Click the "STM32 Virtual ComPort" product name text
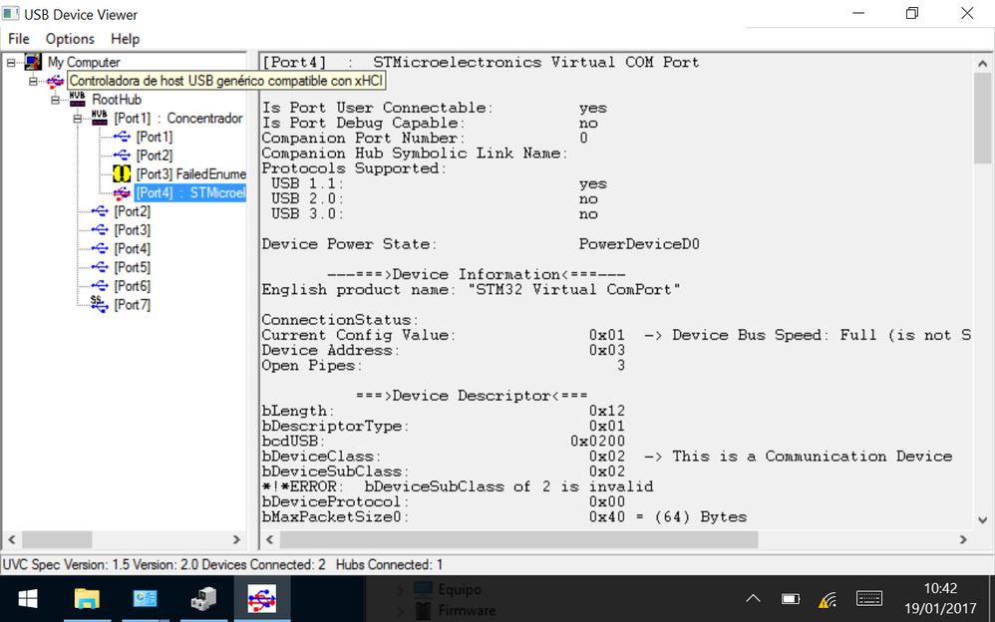 click(x=574, y=290)
